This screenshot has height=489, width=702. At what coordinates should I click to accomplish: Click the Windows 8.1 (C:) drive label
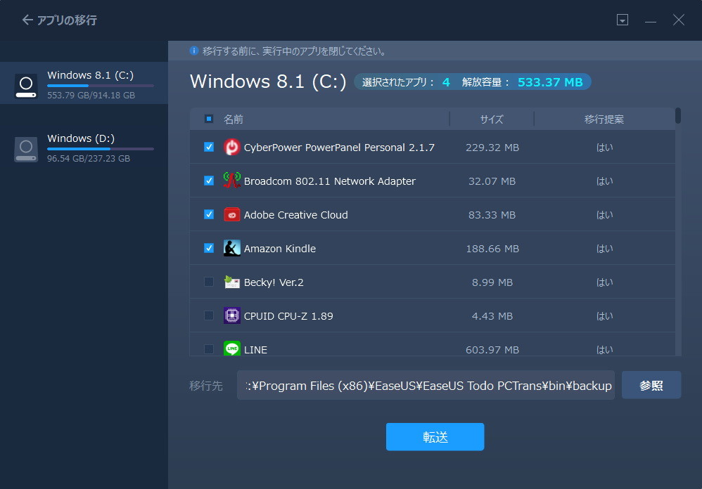pos(91,75)
